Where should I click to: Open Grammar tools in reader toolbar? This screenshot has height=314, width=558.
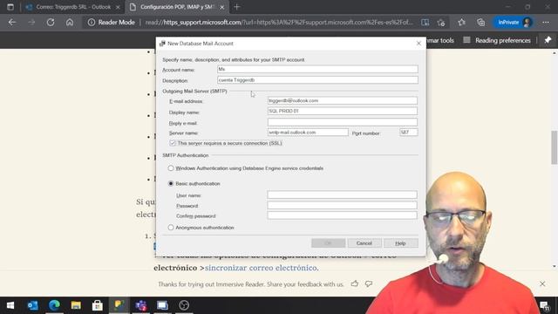click(439, 40)
